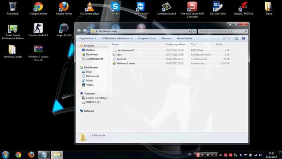This screenshot has height=159, width=282.
Task: Click Firefox icon in the taskbar
Action: tap(31, 155)
